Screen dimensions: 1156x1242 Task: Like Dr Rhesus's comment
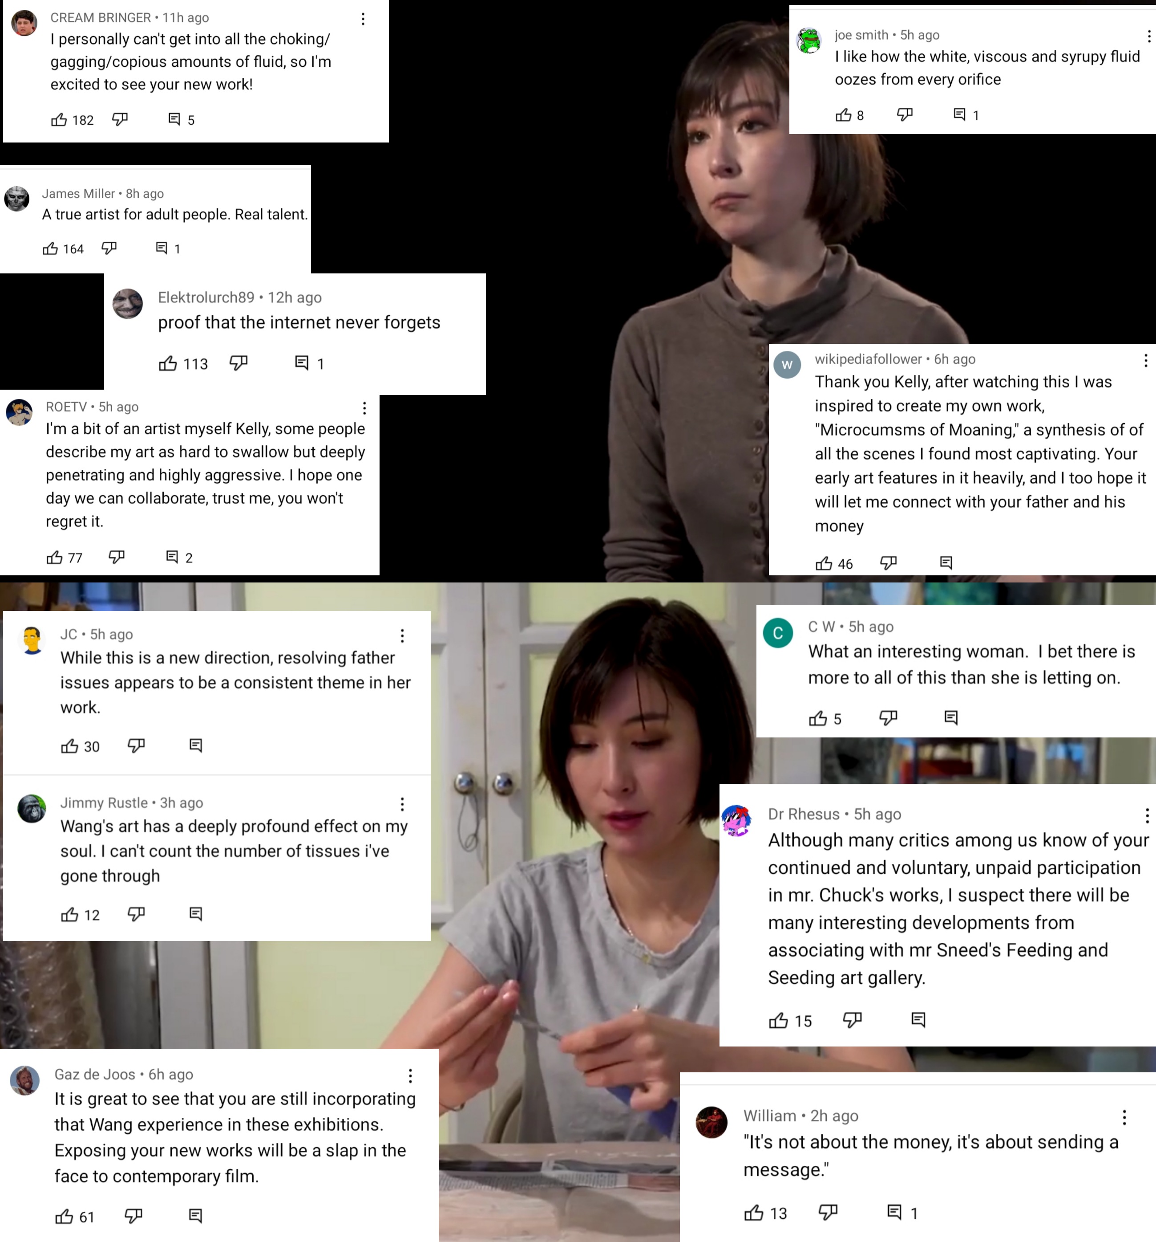[x=778, y=1020]
